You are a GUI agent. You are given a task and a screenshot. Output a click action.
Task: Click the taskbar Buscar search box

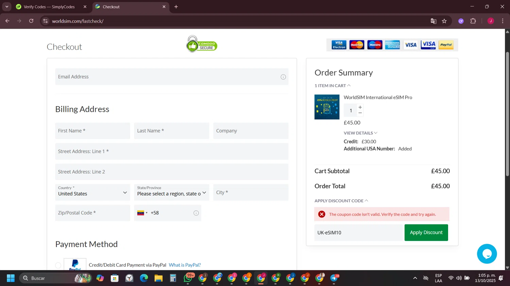click(55, 278)
